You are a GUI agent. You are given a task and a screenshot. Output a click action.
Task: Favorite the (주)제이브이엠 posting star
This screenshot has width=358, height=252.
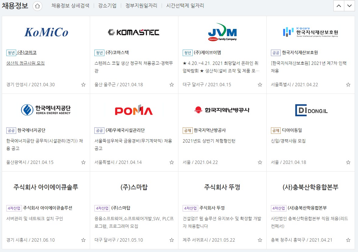pos(260,85)
